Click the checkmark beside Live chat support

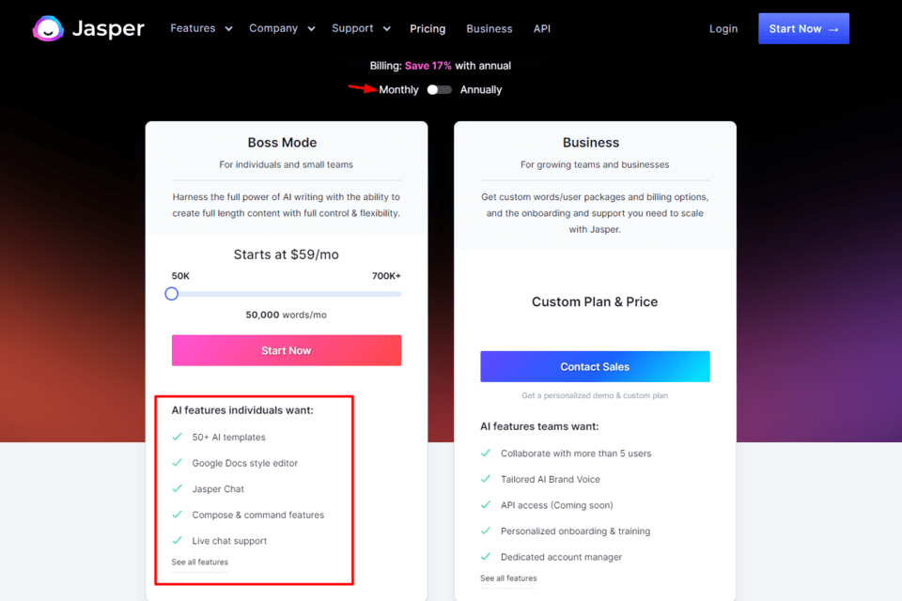[179, 541]
